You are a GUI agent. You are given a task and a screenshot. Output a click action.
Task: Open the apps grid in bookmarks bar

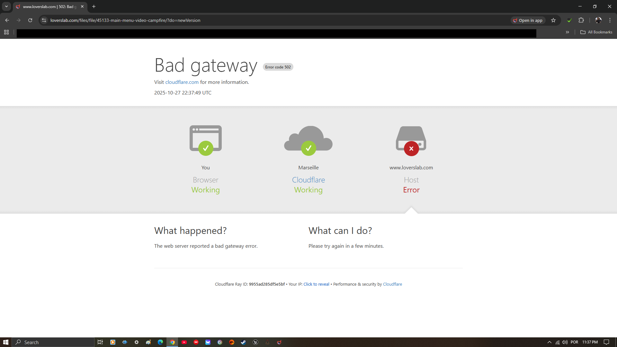tap(6, 32)
